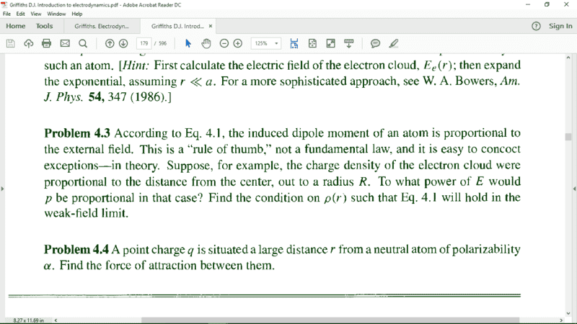Click the fit one full page icon
577x324 pixels.
(312, 43)
